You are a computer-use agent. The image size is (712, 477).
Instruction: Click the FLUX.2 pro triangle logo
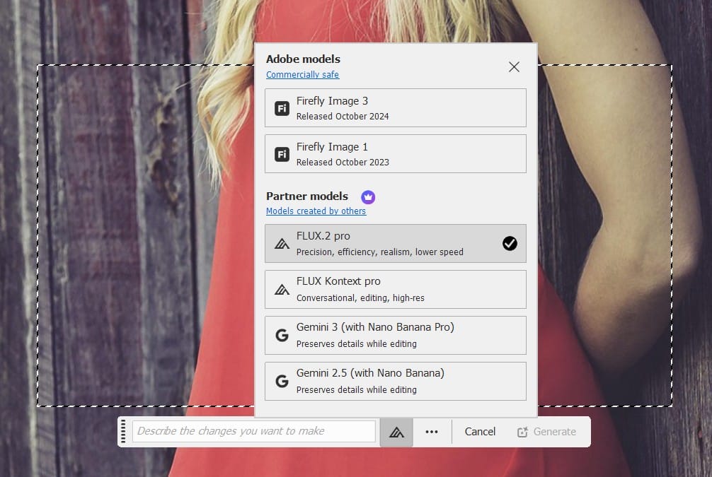(282, 244)
